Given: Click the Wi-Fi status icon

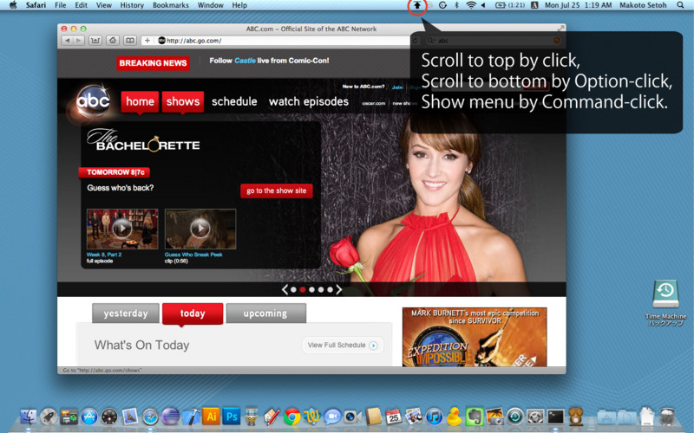Looking at the screenshot, I should coord(471,5).
